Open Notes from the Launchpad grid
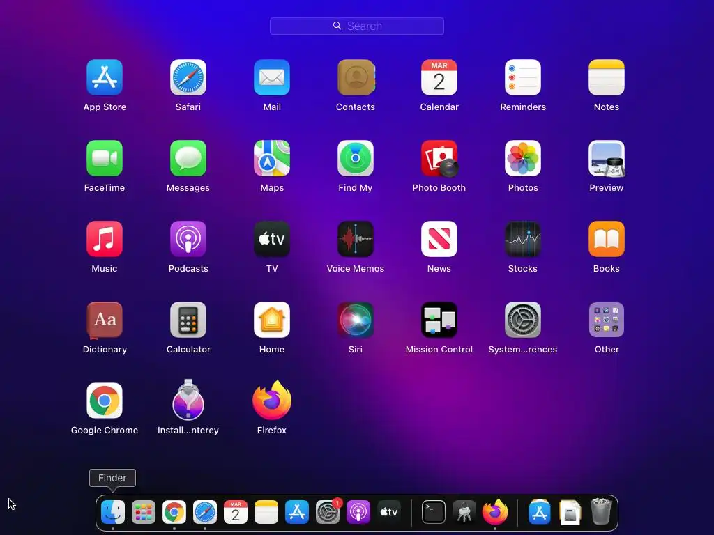Screen dimensions: 714x535 coord(607,77)
